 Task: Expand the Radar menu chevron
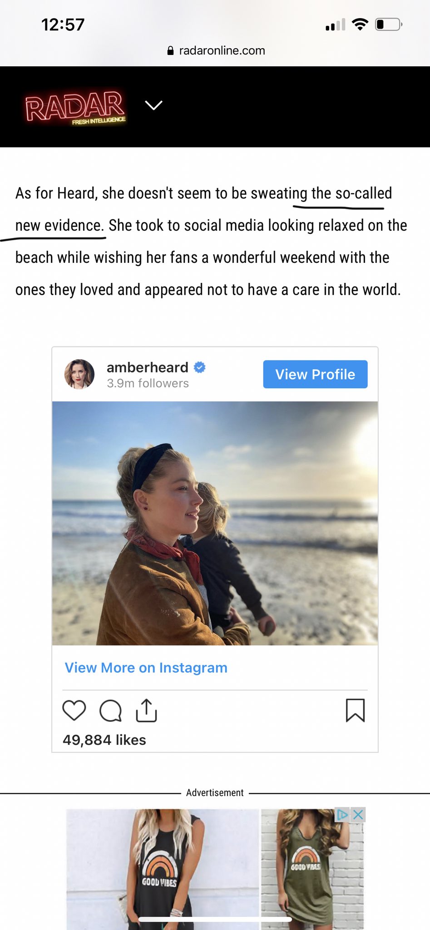(153, 105)
